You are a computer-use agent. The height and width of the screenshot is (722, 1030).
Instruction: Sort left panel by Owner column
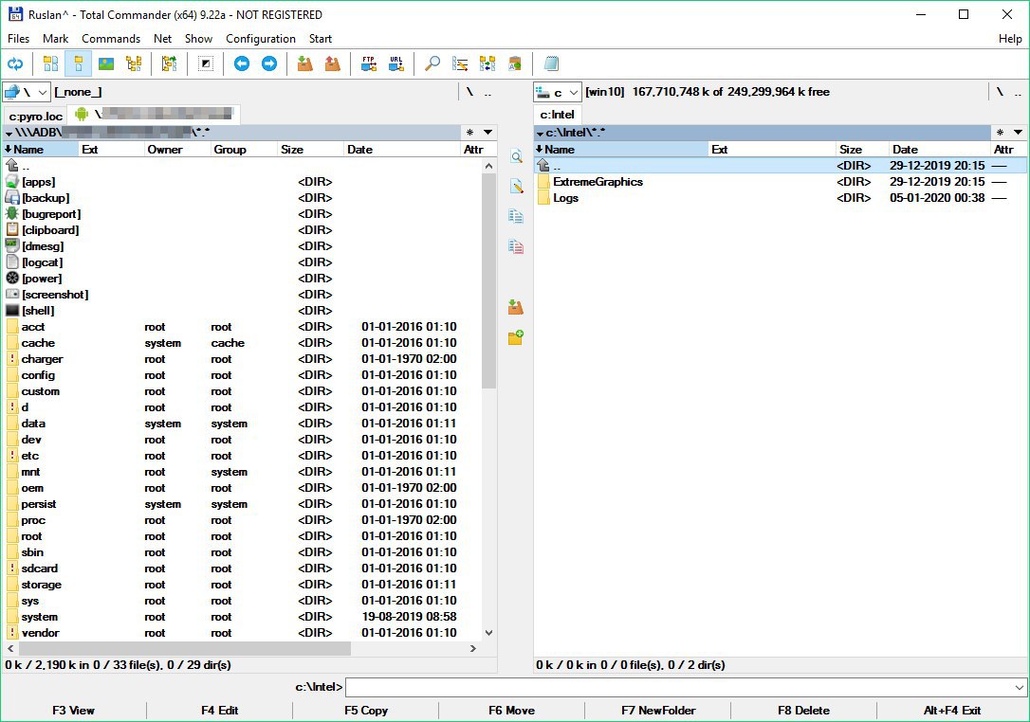[x=176, y=150]
